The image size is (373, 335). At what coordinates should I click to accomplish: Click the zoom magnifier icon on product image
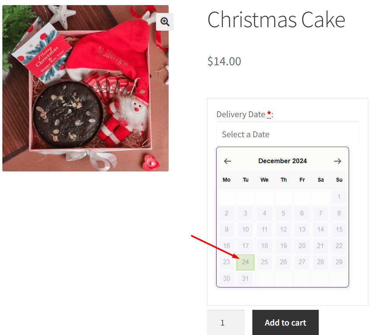coord(165,22)
